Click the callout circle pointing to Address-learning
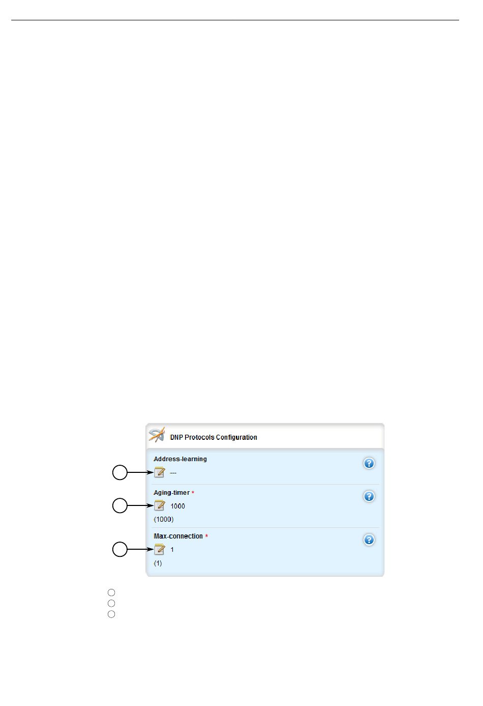 click(x=120, y=473)
